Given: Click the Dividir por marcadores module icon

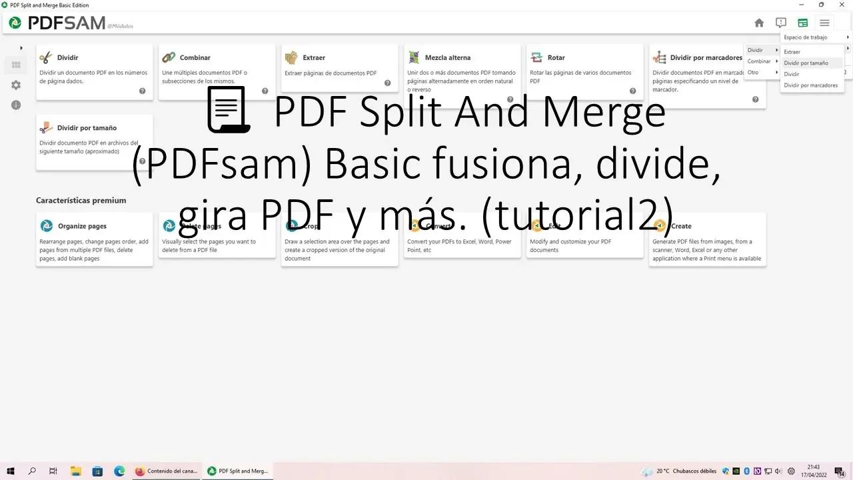Looking at the screenshot, I should pyautogui.click(x=659, y=57).
